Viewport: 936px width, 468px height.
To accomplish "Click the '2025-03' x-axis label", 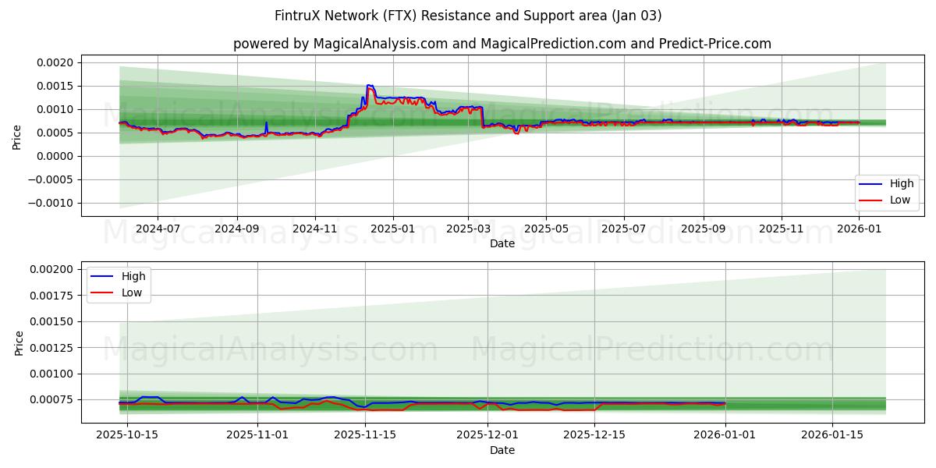I will coord(468,229).
